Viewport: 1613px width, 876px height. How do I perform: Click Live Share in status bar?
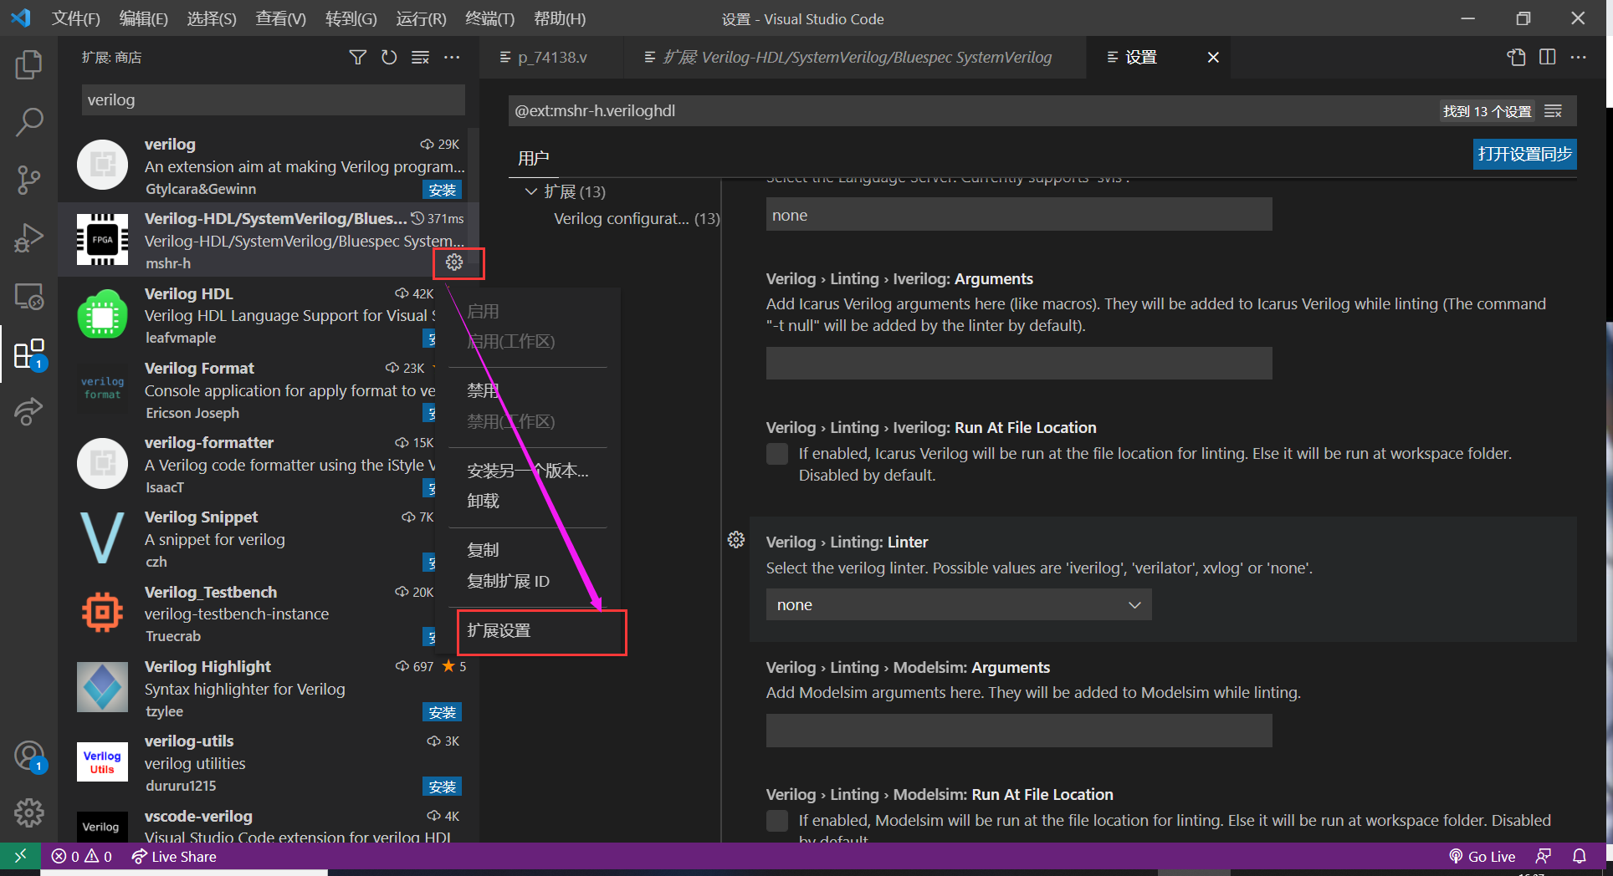pos(174,856)
